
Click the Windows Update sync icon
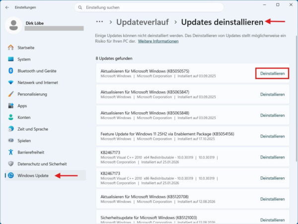(11, 175)
